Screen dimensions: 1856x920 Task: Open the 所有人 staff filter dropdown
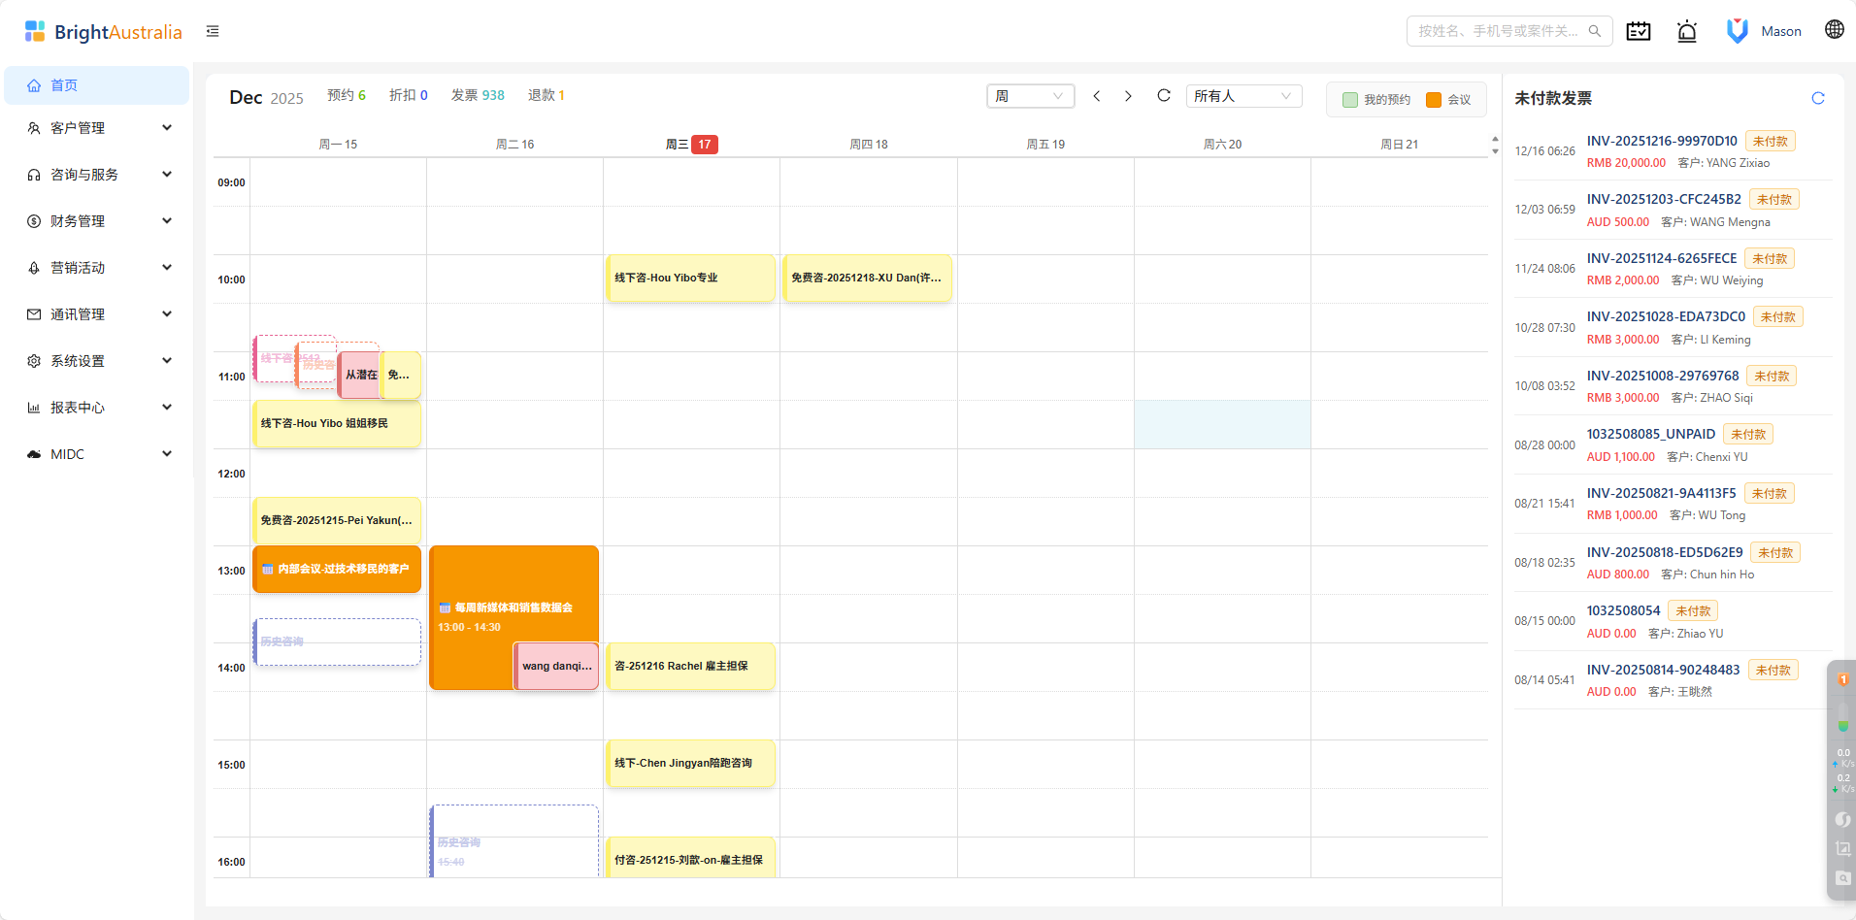click(x=1243, y=96)
